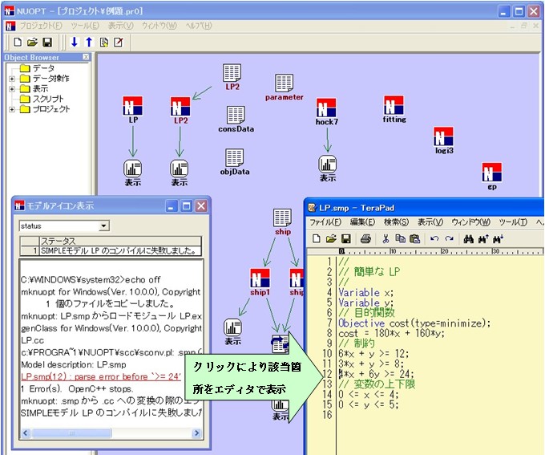Screen dimensions: 545x455
Task: Select the hock7 model icon
Action: tap(326, 108)
